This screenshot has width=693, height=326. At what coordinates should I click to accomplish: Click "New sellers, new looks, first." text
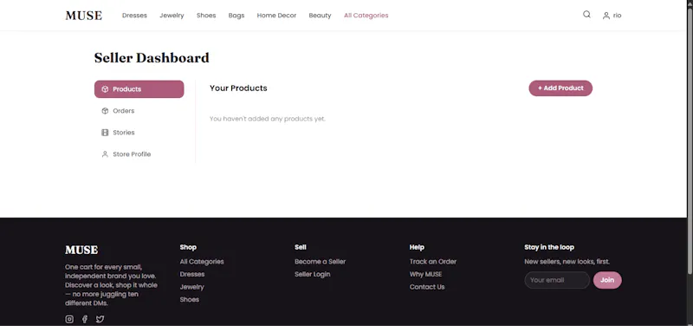pos(567,262)
